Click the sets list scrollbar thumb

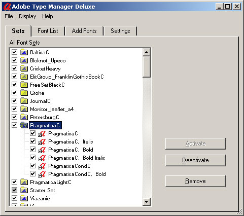pos(147,67)
